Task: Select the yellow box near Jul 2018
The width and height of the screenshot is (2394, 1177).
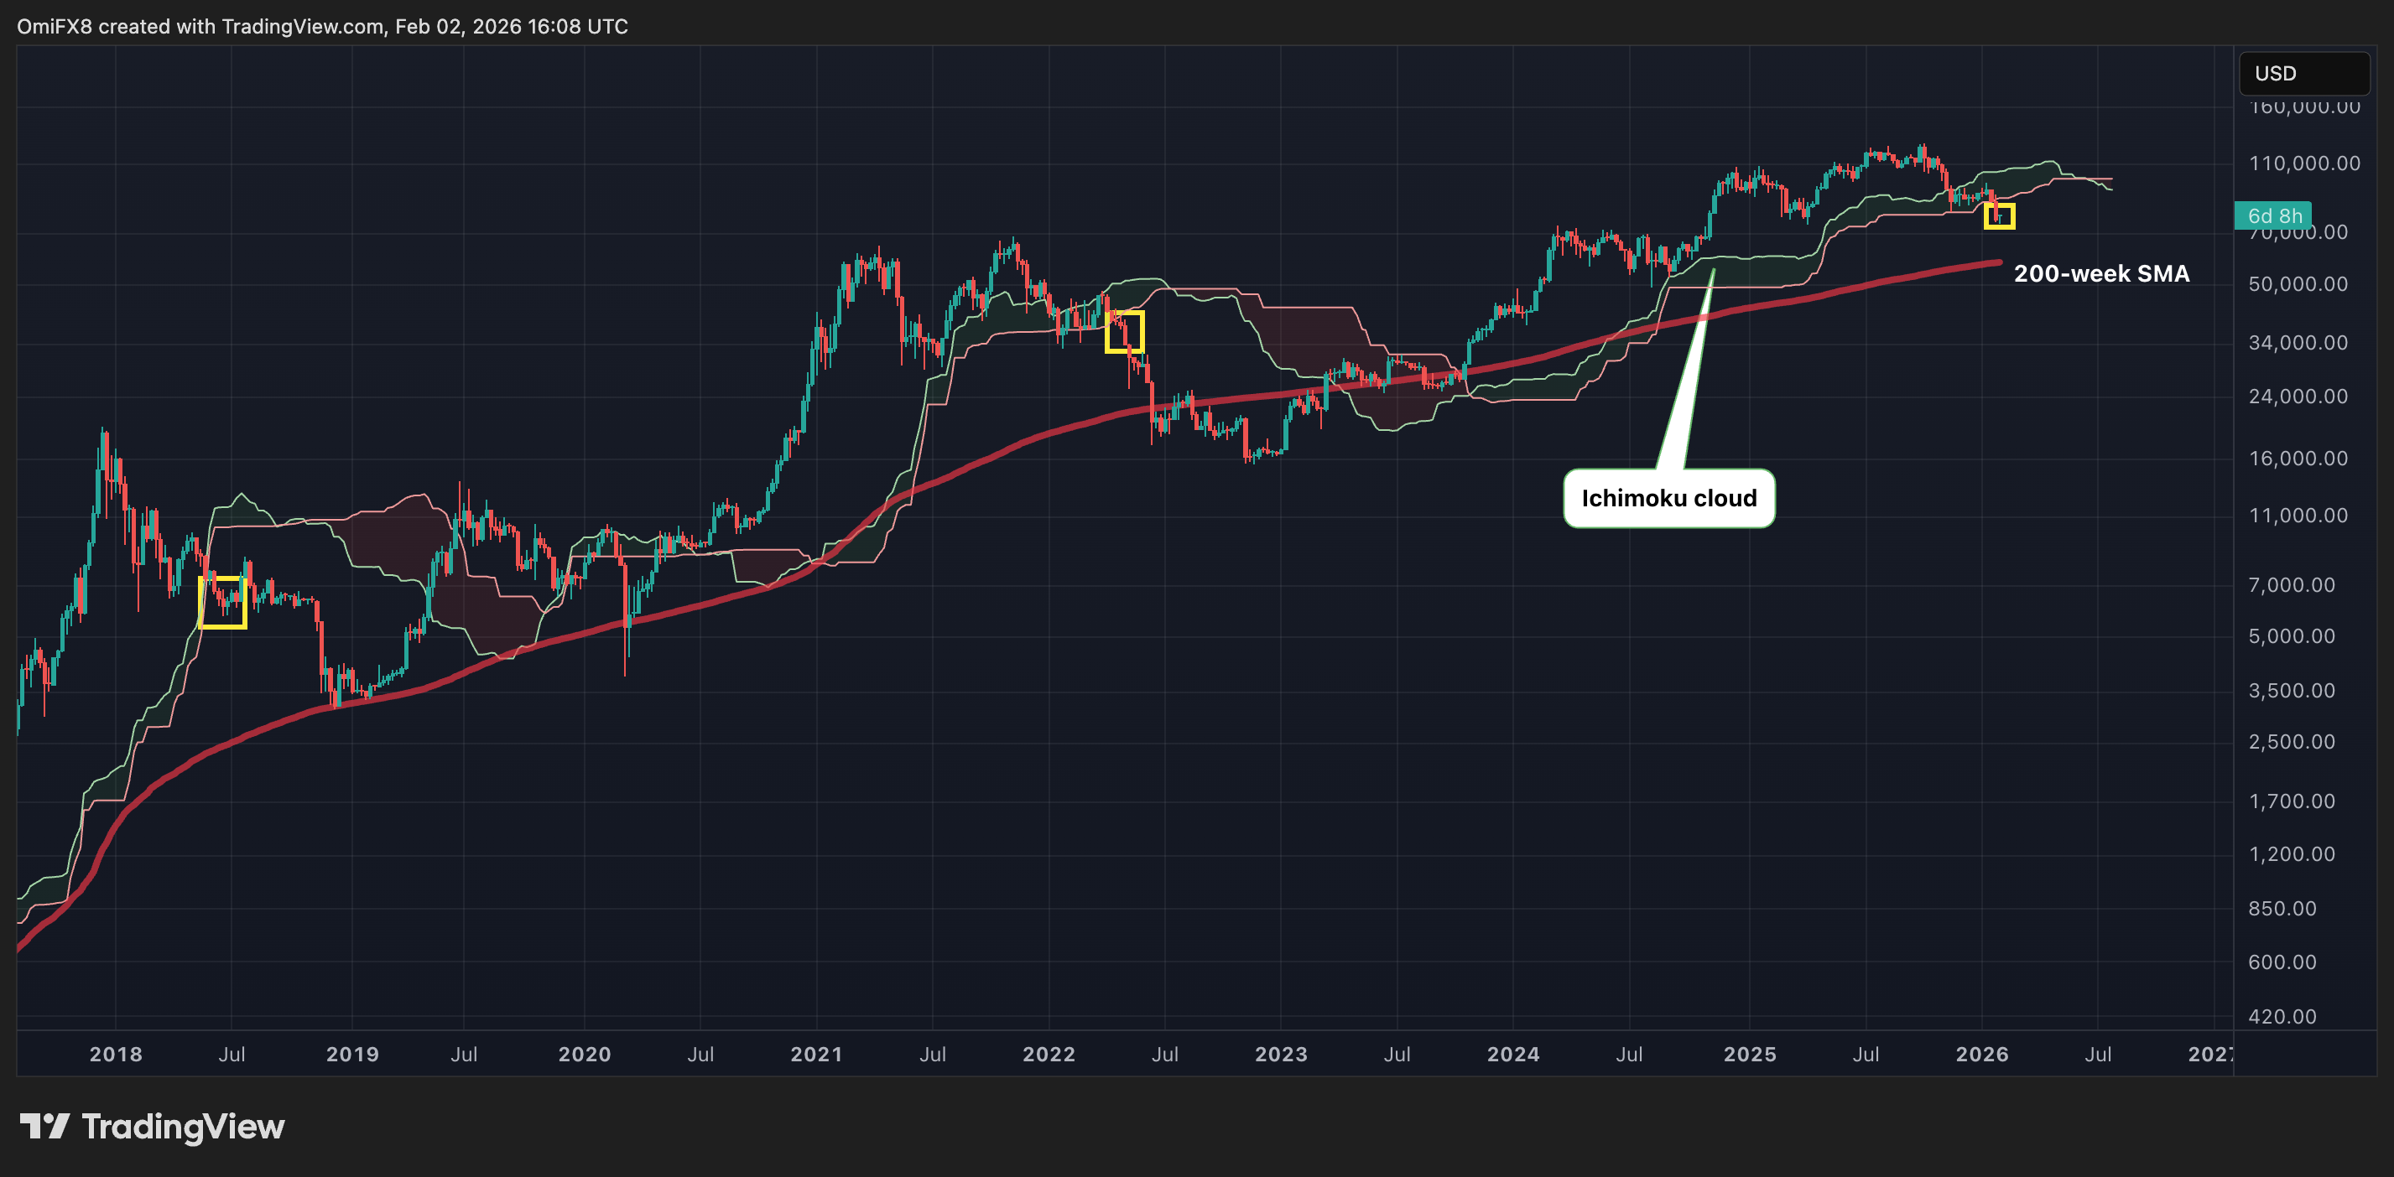Action: tap(223, 602)
